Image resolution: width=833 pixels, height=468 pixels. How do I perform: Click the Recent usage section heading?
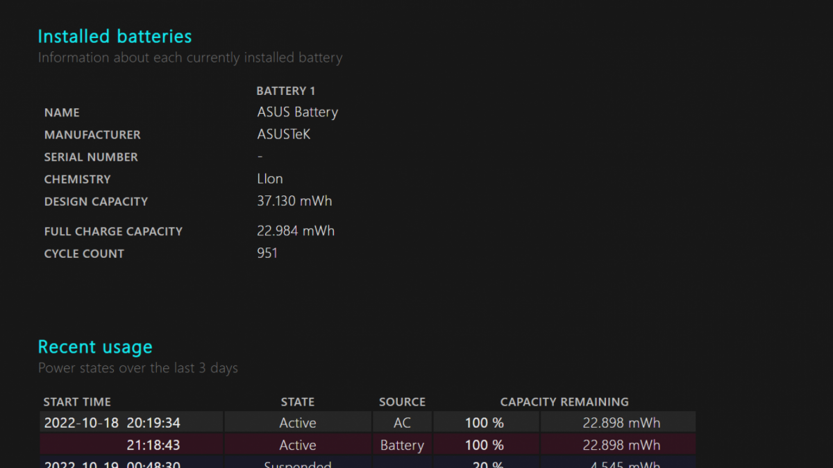95,347
